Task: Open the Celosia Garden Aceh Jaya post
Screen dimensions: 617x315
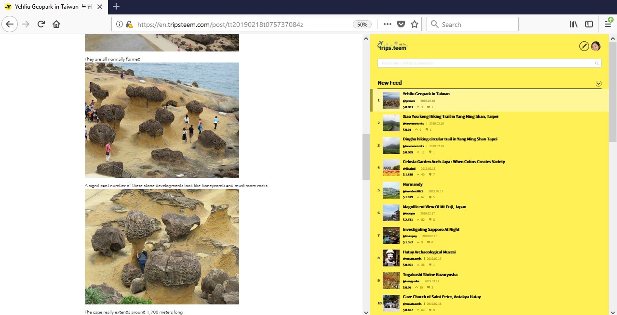Action: 454,162
